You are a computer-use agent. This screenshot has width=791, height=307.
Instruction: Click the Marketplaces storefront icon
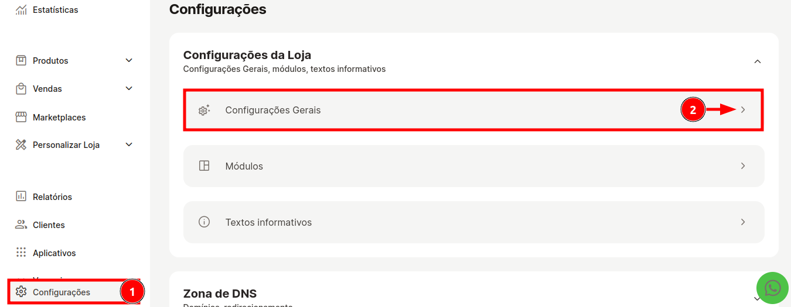coord(21,117)
